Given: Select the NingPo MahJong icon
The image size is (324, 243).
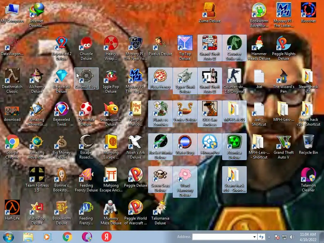Looking at the screenshot, I should (135, 114).
